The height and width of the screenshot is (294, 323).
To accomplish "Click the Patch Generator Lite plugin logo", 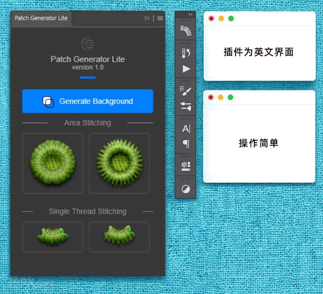I will click(87, 44).
